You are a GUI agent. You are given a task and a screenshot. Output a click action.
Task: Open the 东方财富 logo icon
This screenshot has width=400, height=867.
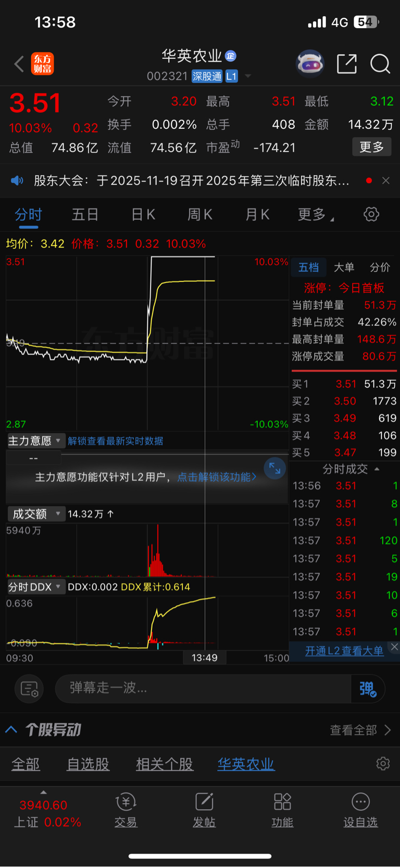(42, 64)
